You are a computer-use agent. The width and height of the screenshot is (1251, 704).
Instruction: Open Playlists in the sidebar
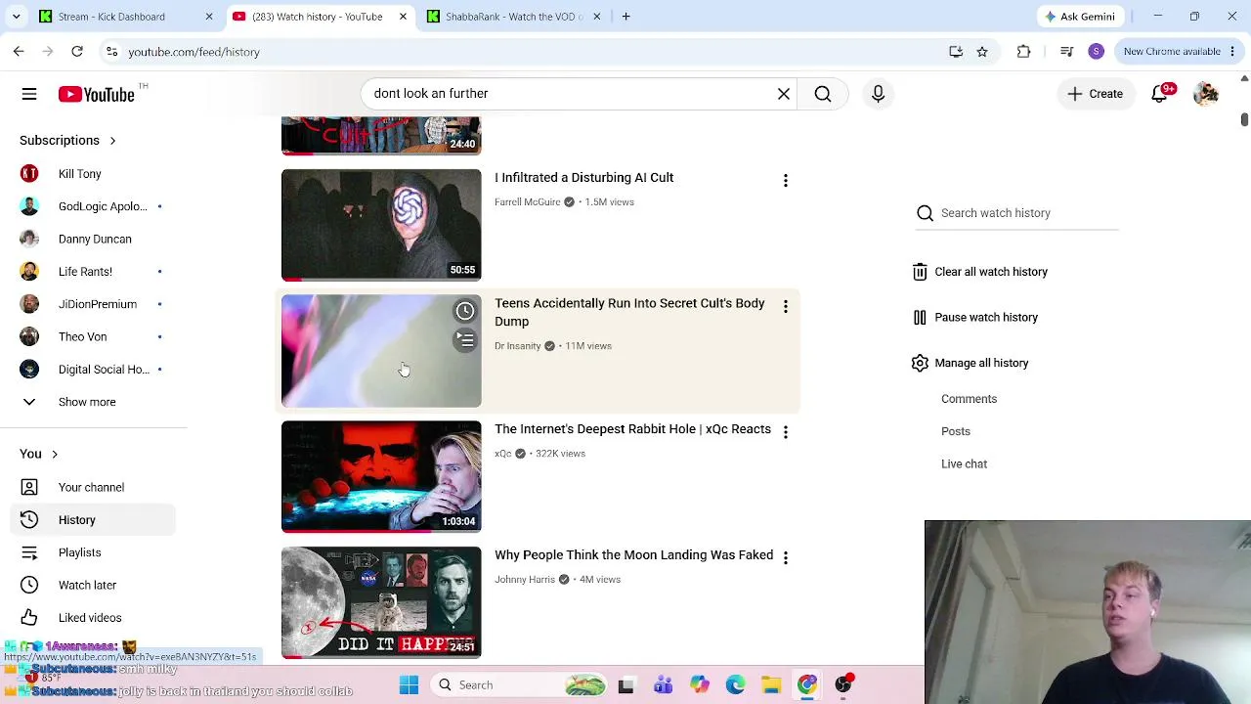[94, 552]
